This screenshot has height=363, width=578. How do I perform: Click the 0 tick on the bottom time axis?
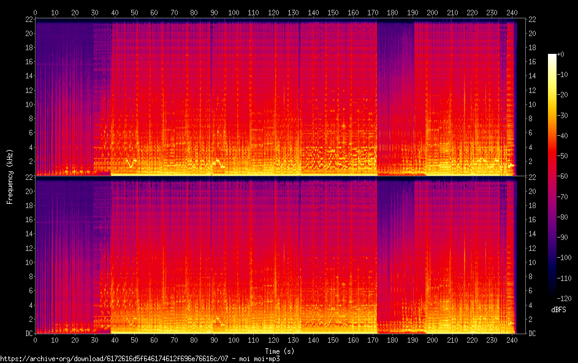tap(35, 339)
